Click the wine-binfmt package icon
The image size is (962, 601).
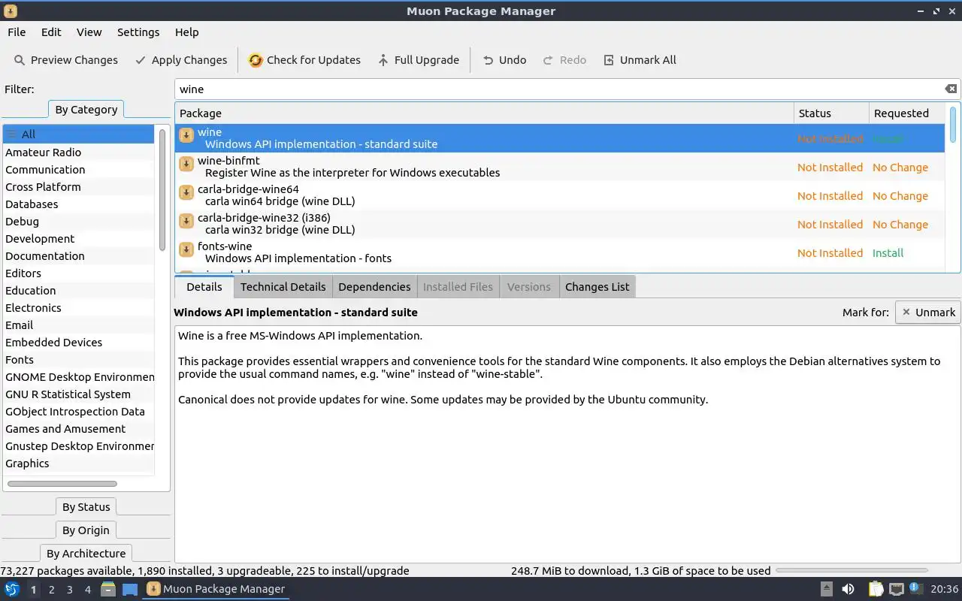coord(186,164)
